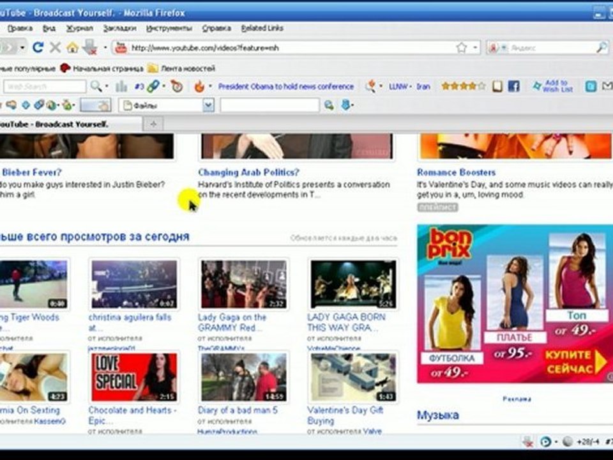This screenshot has width=613, height=460.
Task: Open dropdown next to flame icon
Action: tap(210, 86)
